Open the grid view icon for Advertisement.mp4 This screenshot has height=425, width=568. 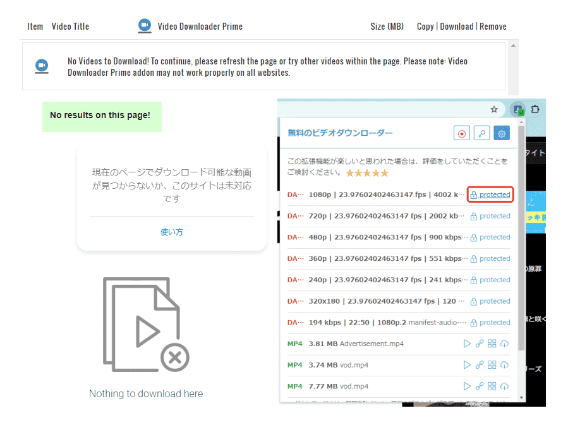[x=492, y=344]
